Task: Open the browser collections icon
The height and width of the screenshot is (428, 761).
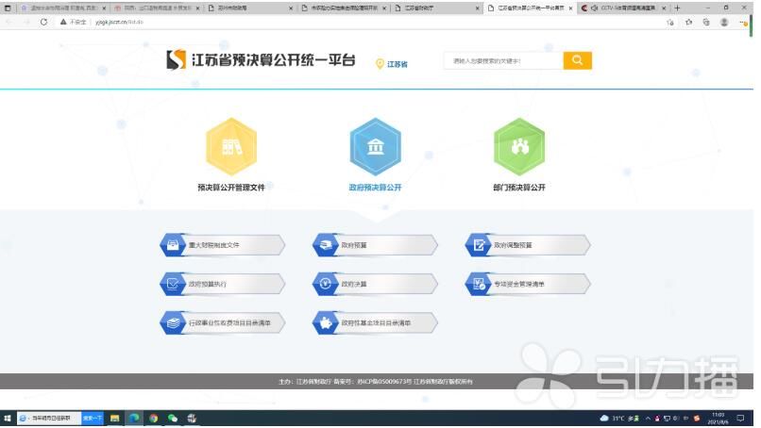Action: tap(706, 23)
